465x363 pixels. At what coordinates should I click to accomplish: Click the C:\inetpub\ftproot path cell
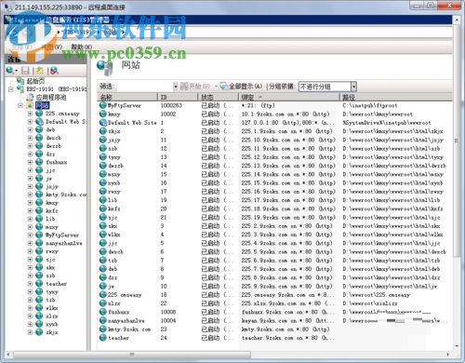(370, 105)
